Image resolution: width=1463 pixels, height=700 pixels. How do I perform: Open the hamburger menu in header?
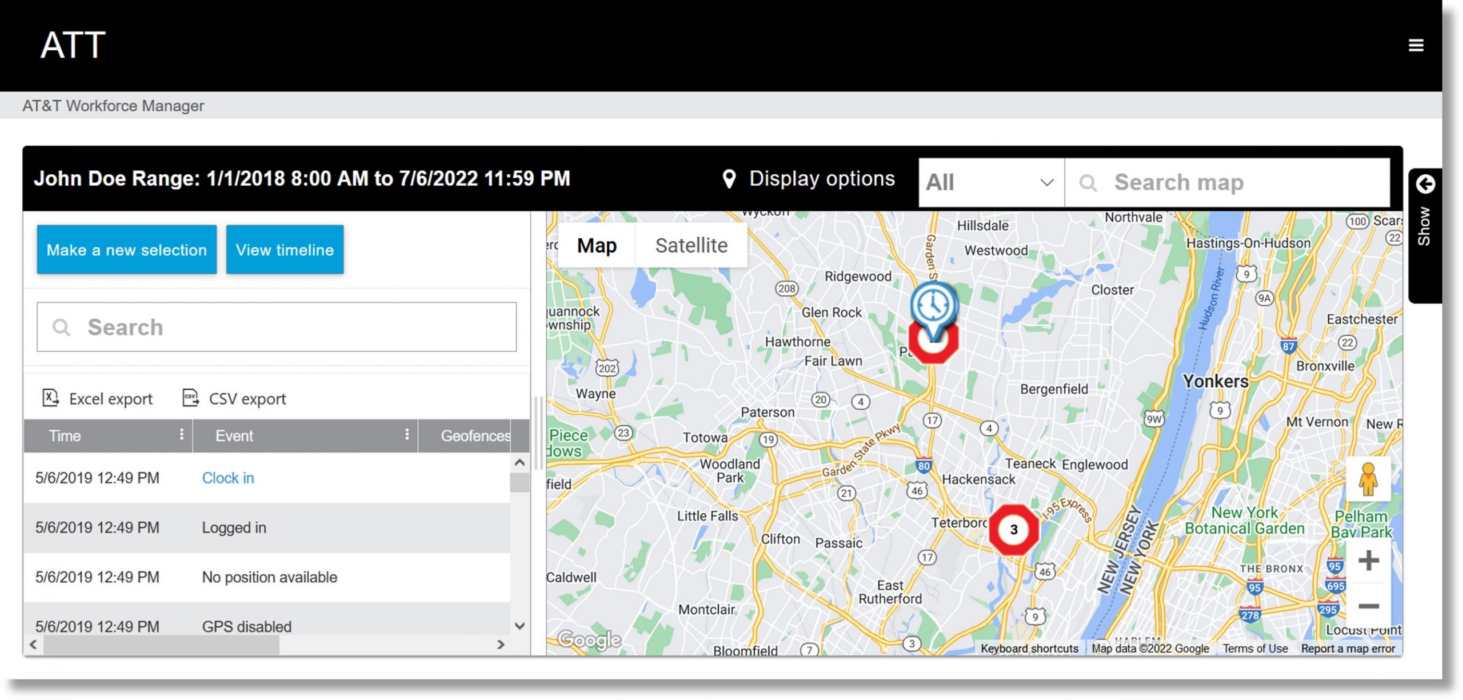pyautogui.click(x=1415, y=45)
